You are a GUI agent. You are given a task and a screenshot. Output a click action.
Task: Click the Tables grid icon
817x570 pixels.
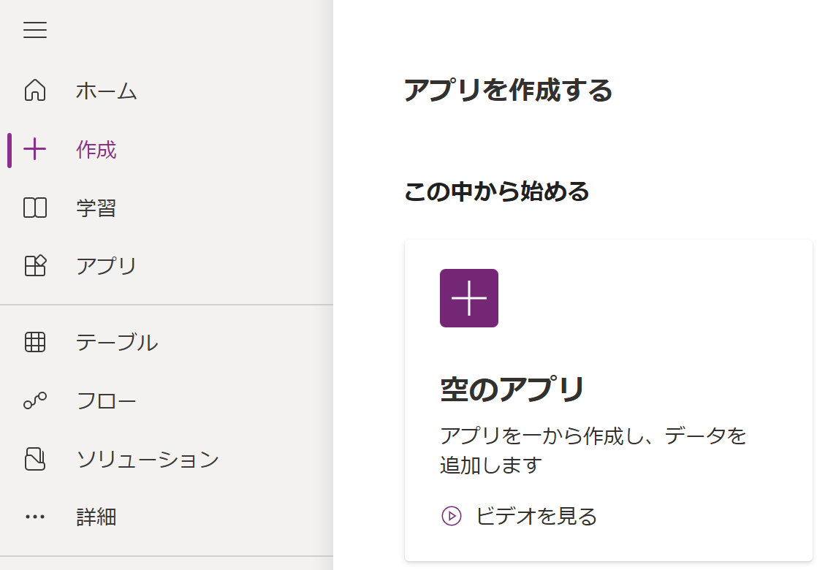(x=35, y=342)
